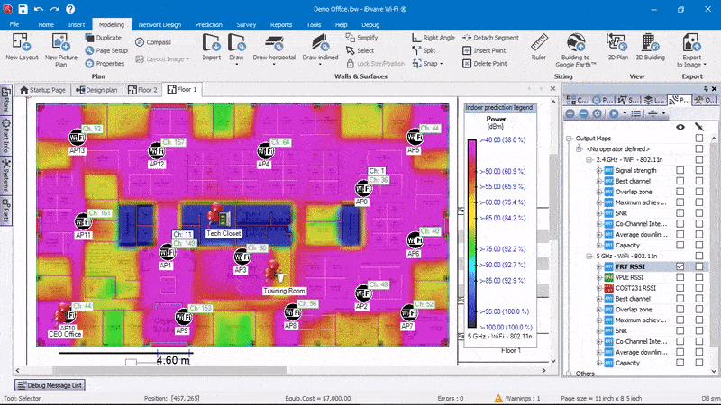Tick visibility checkbox for 2.4 GHz Best channel
Screen dimensions: 721x405
point(680,181)
